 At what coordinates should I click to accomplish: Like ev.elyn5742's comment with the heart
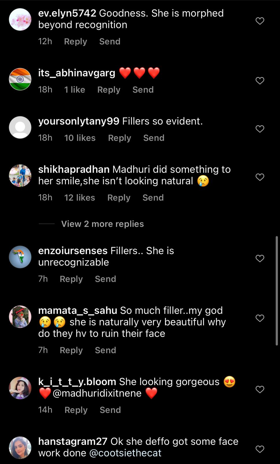(260, 21)
